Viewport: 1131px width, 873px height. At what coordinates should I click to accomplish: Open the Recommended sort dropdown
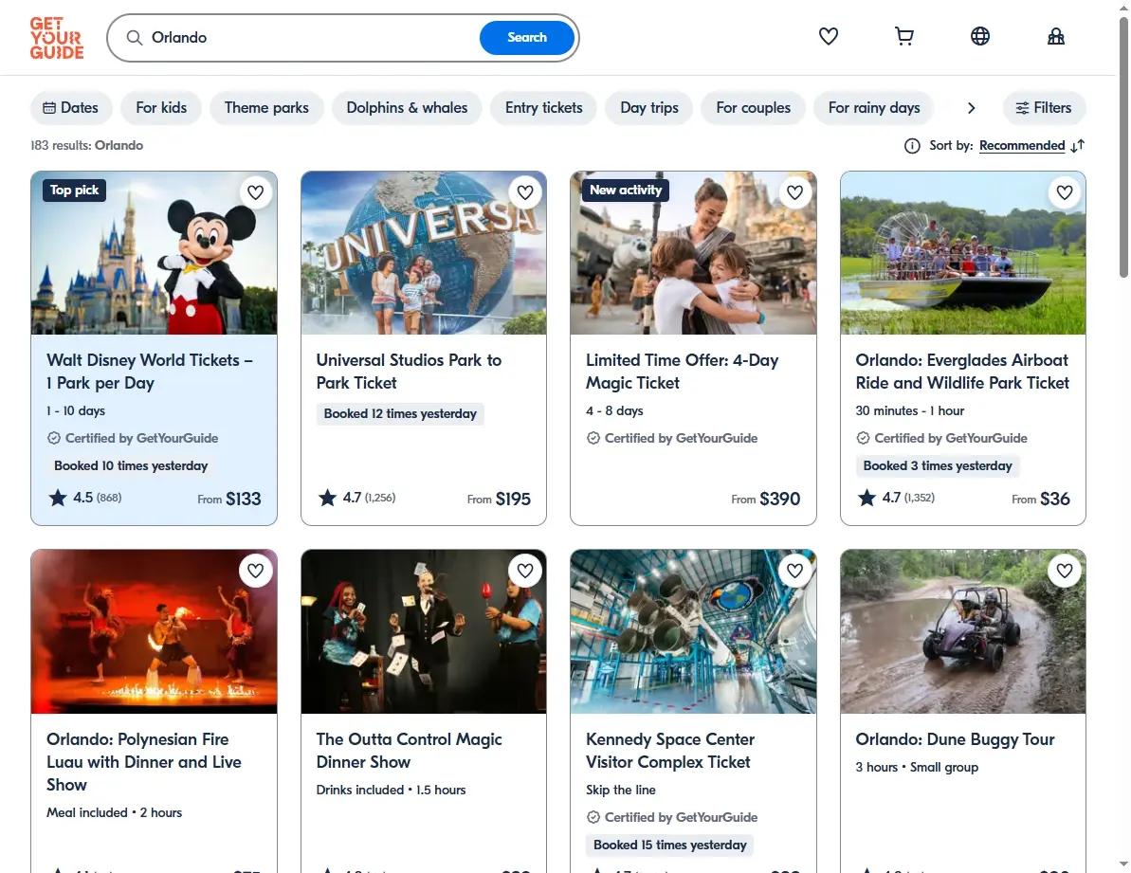coord(1021,146)
